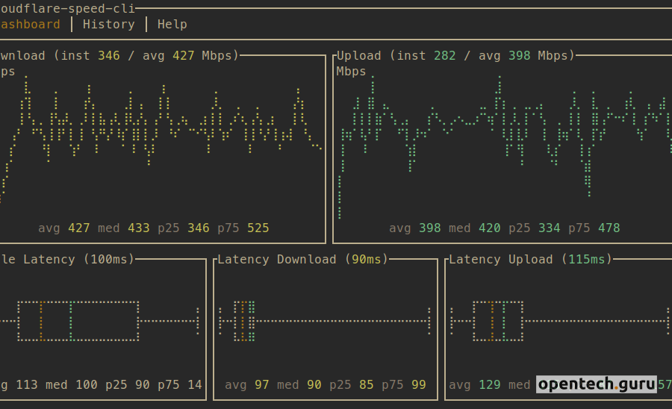672x409 pixels.
Task: Click the opentech.guru watermark
Action: [596, 384]
